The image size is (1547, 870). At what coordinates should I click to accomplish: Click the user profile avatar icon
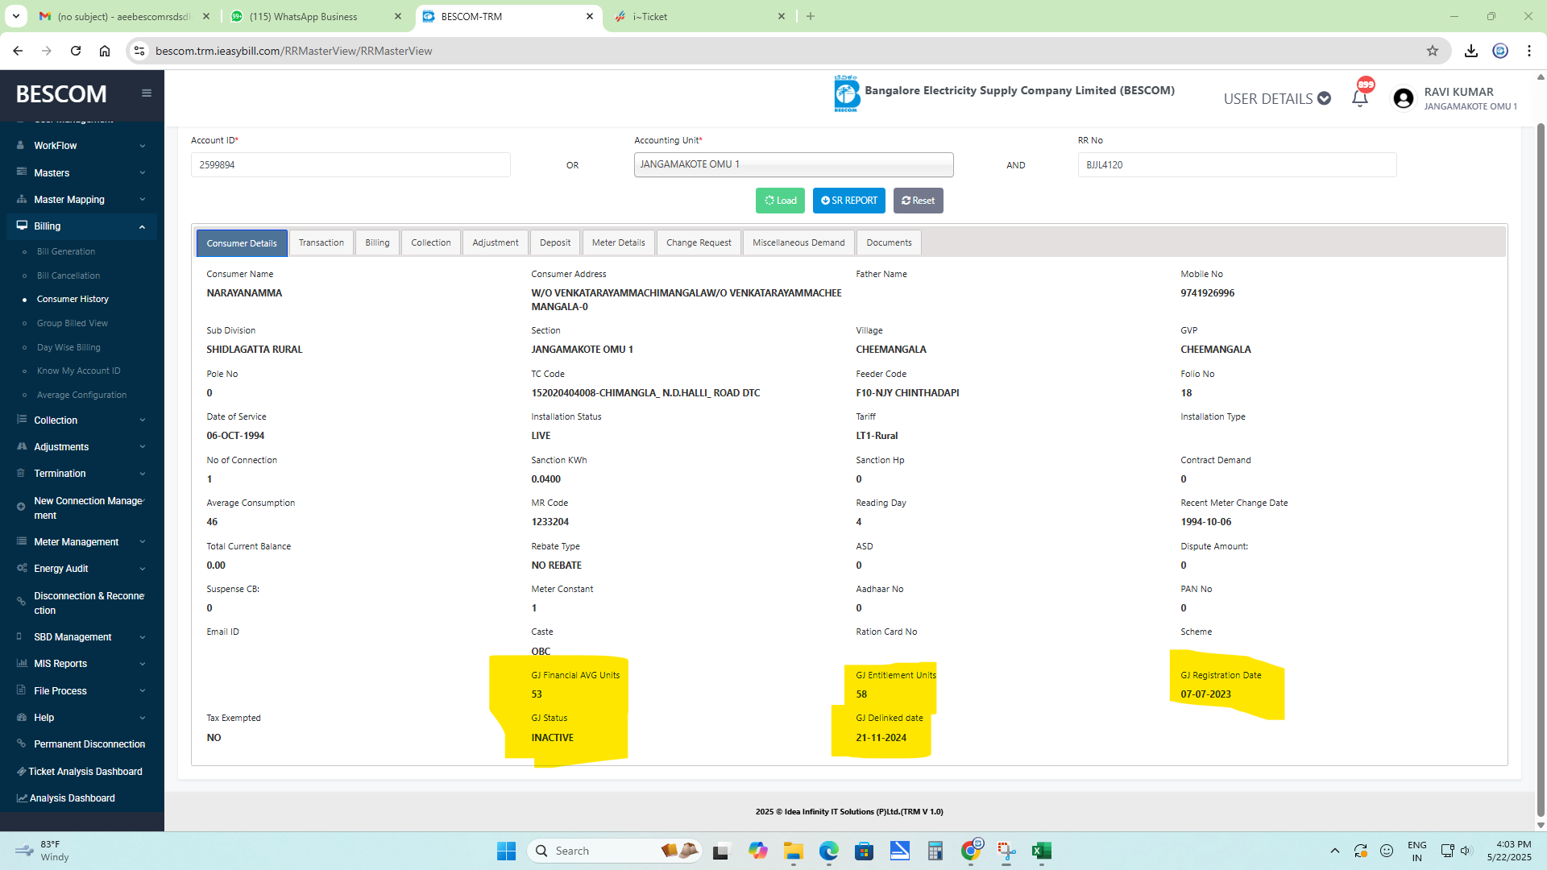[1403, 98]
